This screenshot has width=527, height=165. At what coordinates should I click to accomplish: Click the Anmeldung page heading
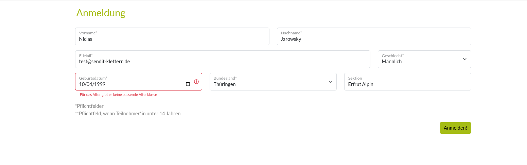pos(101,13)
